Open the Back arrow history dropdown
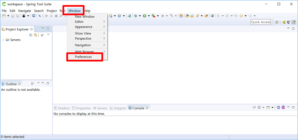The height and width of the screenshot is (140, 298). (x=246, y=16)
